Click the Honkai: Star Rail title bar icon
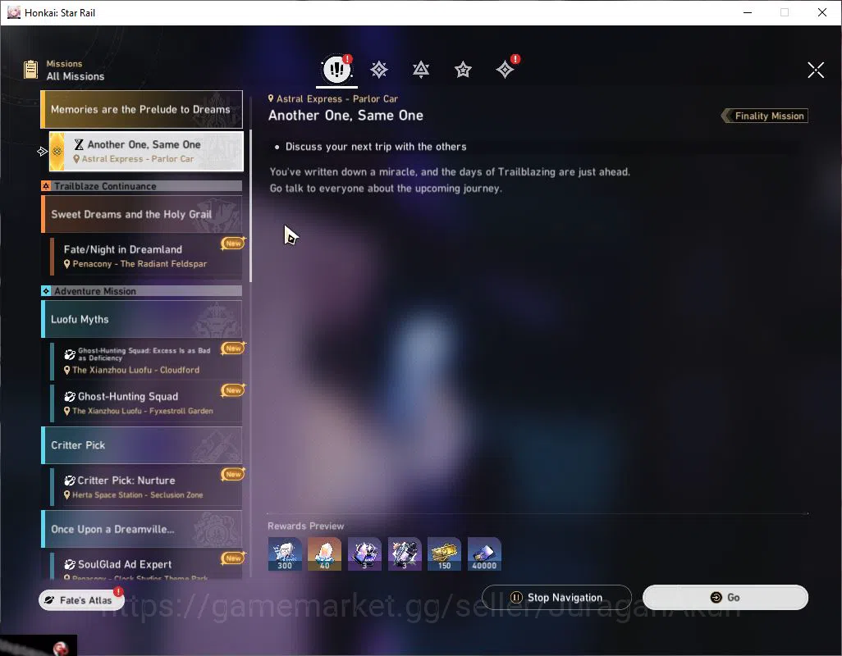Viewport: 842px width, 656px height. click(13, 12)
